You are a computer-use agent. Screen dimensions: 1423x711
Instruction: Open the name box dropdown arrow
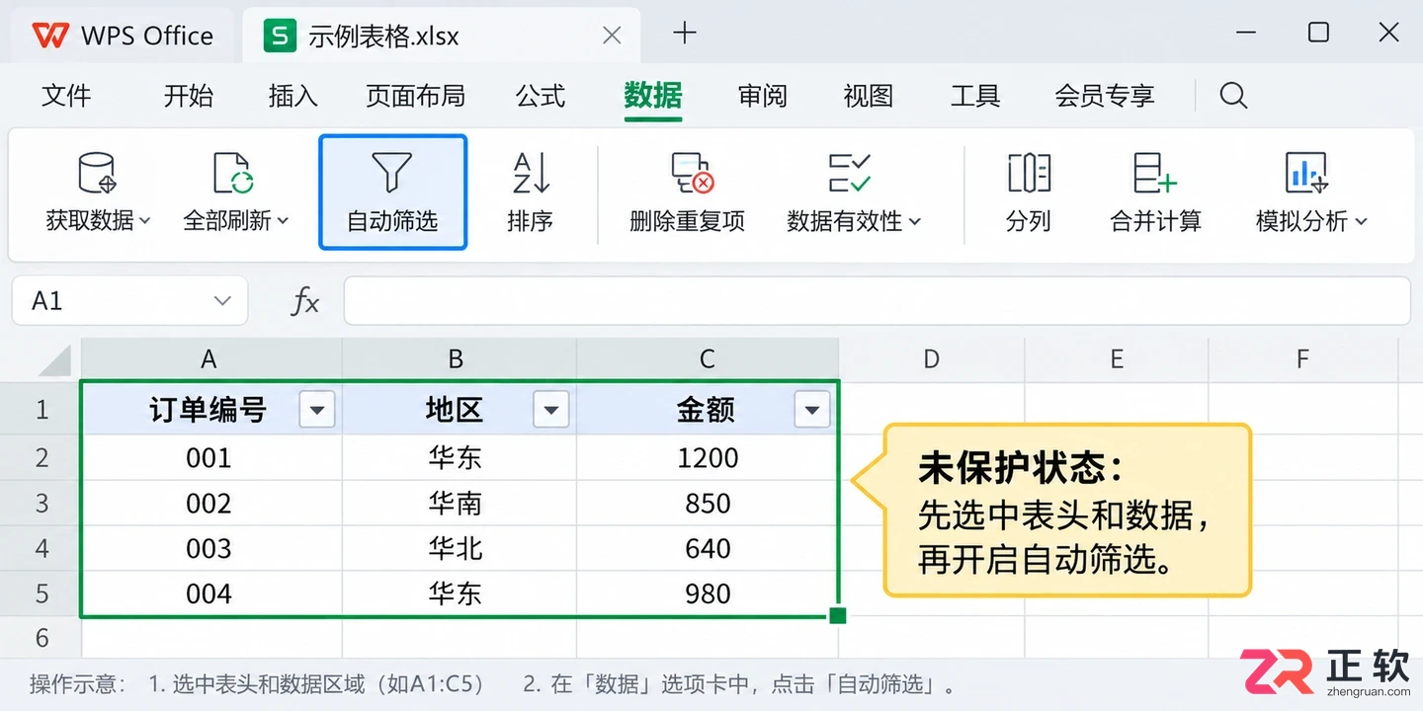click(x=222, y=301)
